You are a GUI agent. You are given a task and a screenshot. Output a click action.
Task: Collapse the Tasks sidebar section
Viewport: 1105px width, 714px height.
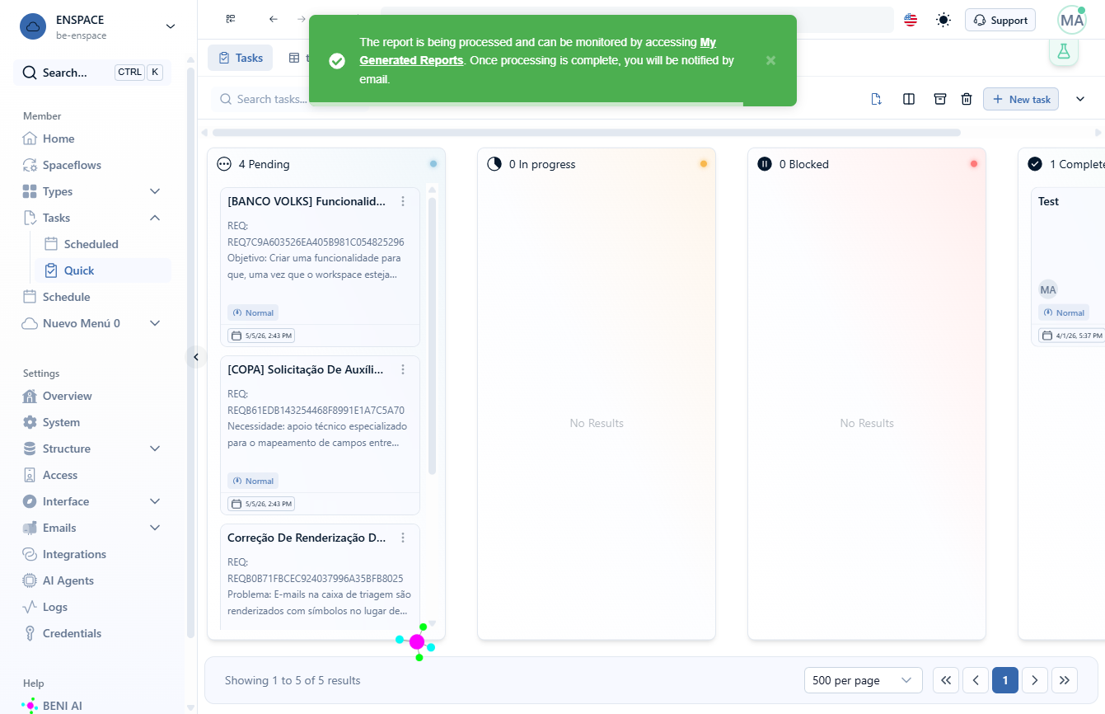click(154, 218)
